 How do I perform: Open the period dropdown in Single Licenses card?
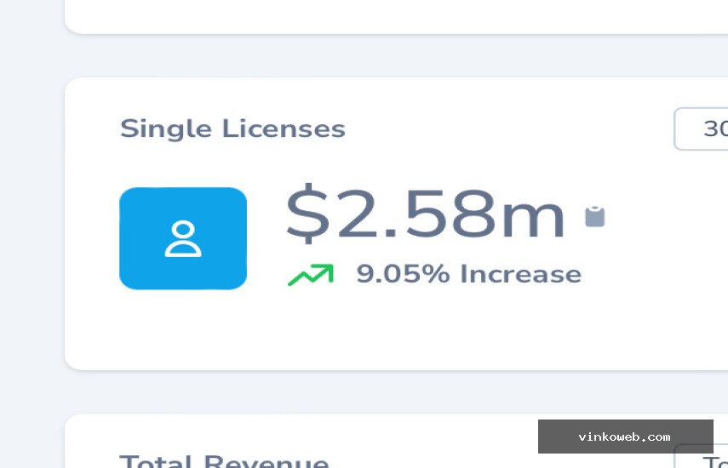coord(701,128)
